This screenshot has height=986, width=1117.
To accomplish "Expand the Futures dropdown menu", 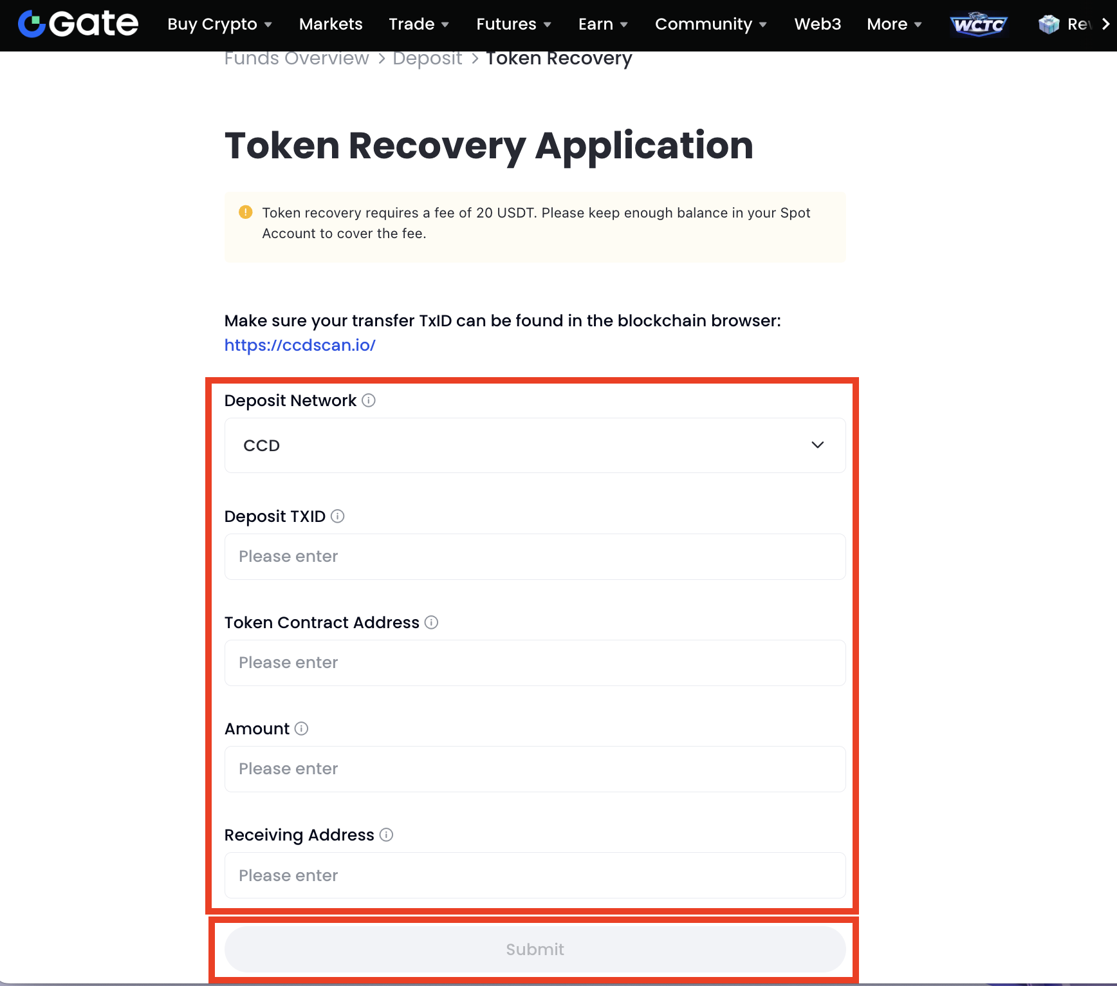I will 513,24.
